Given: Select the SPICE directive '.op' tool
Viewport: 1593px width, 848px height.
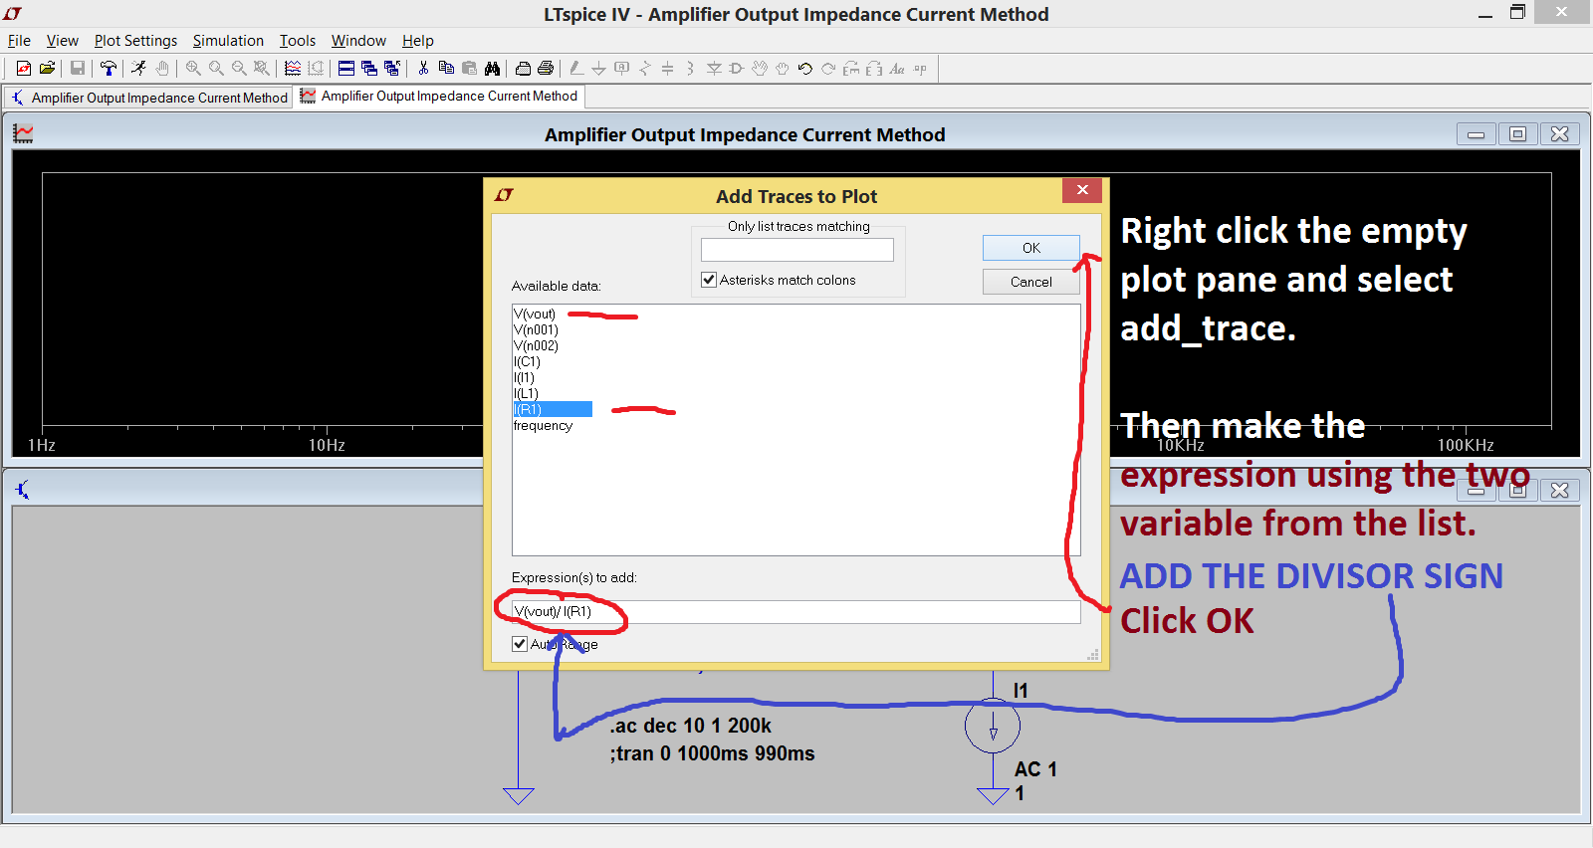Looking at the screenshot, I should click(920, 68).
